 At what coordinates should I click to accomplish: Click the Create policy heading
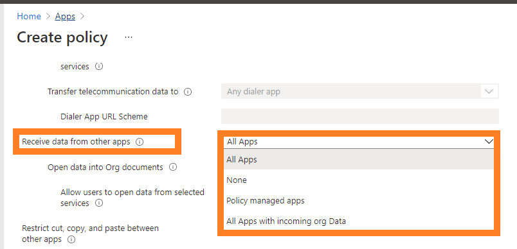click(62, 37)
